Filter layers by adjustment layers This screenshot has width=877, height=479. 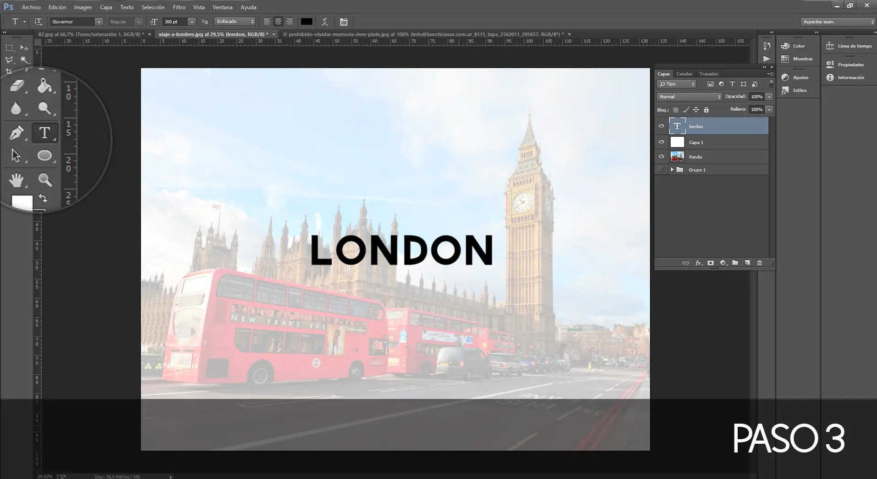click(x=721, y=84)
